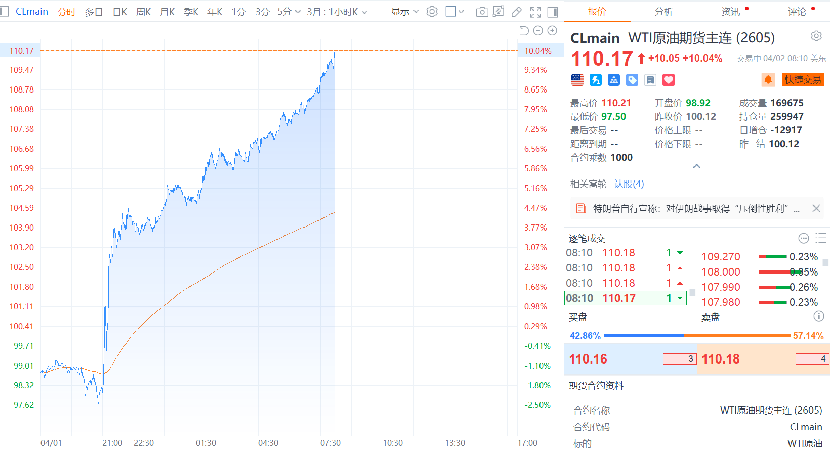Open chart settings gear in toolbar
Screen dimensions: 830x453
click(432, 12)
